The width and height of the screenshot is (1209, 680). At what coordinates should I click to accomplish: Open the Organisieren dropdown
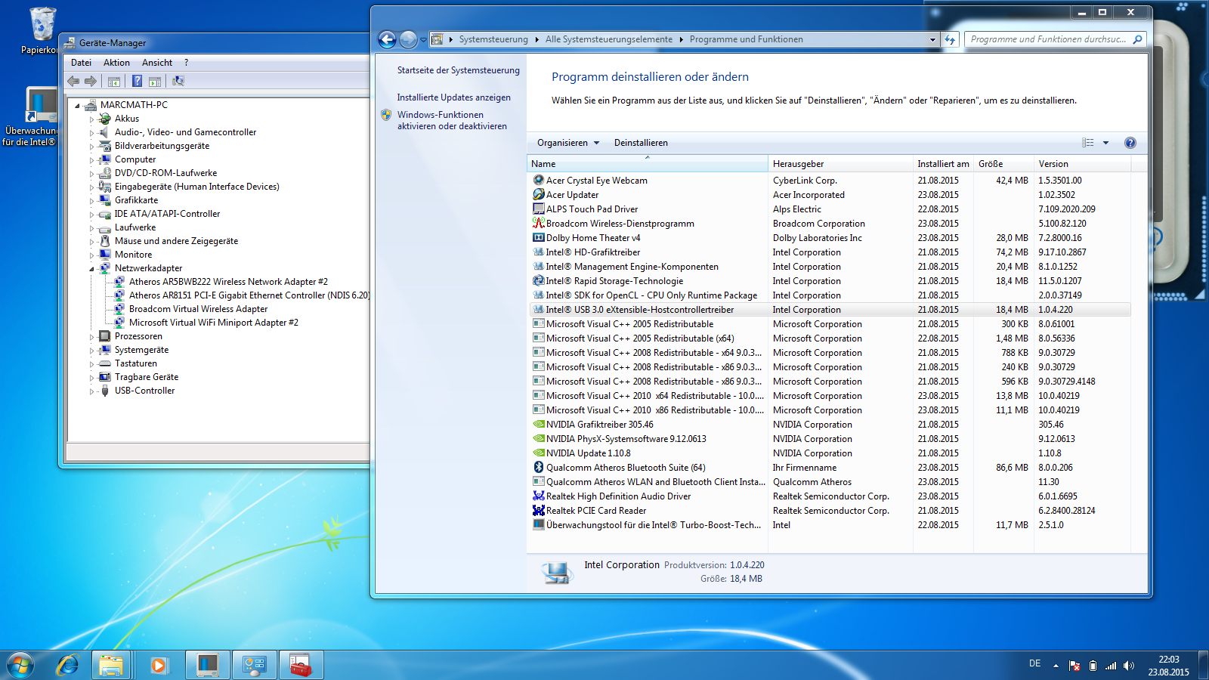click(x=568, y=143)
